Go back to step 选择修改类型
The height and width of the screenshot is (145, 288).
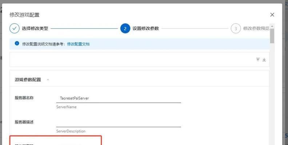35,28
